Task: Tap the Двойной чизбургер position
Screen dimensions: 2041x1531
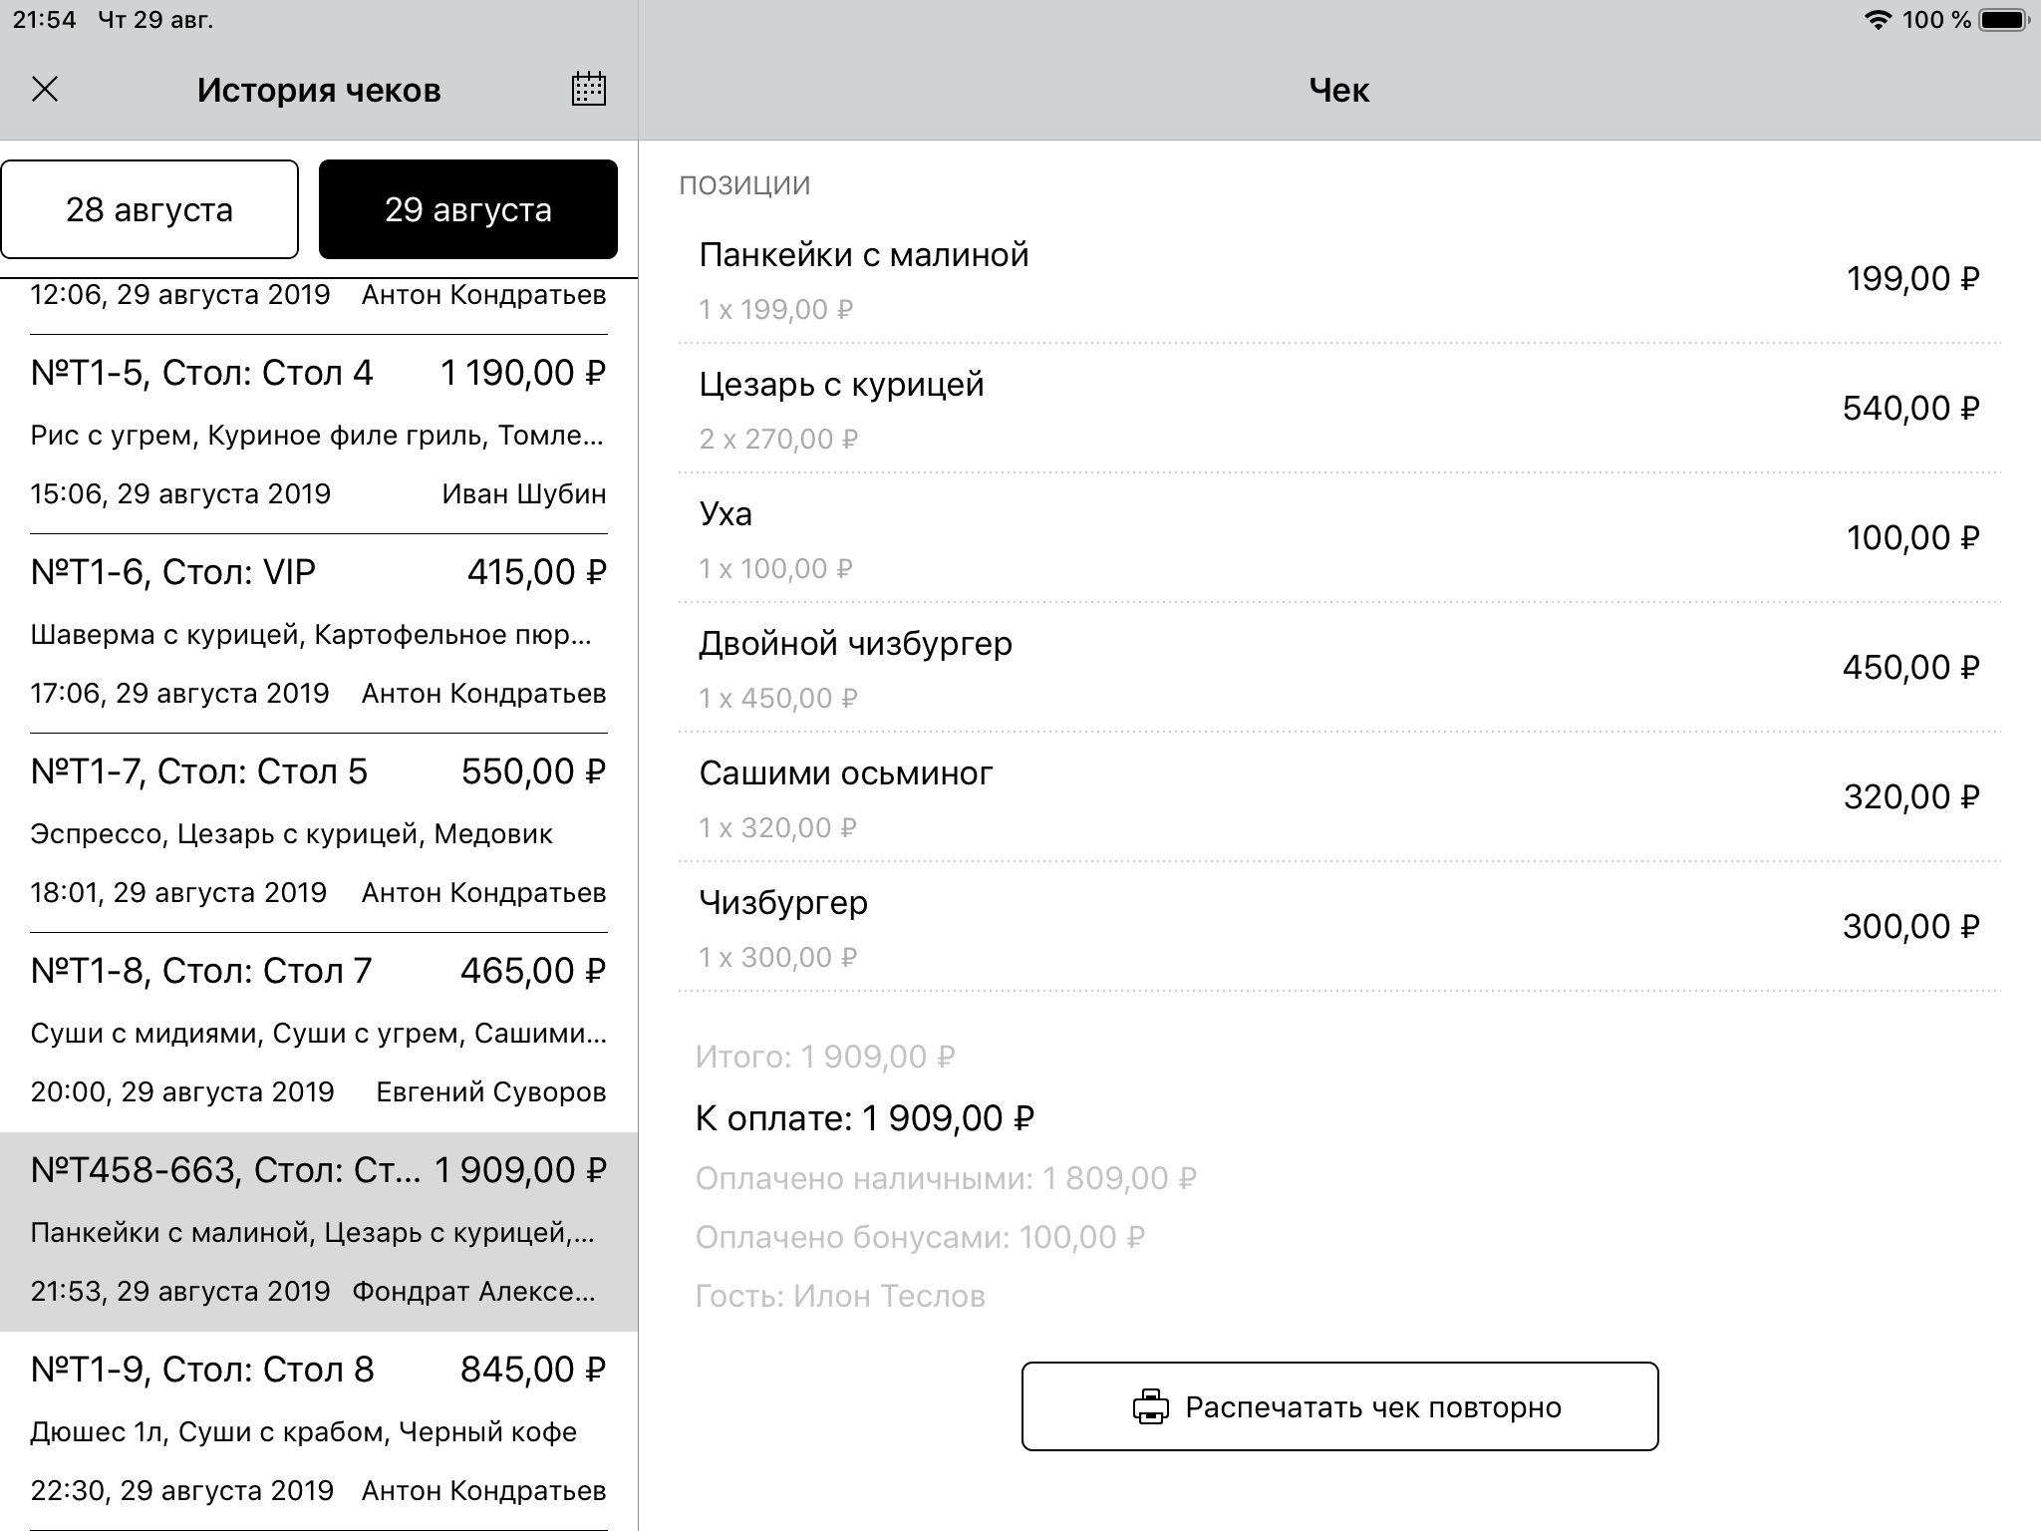Action: click(1338, 668)
